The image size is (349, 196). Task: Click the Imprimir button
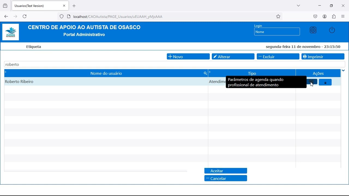(323, 57)
